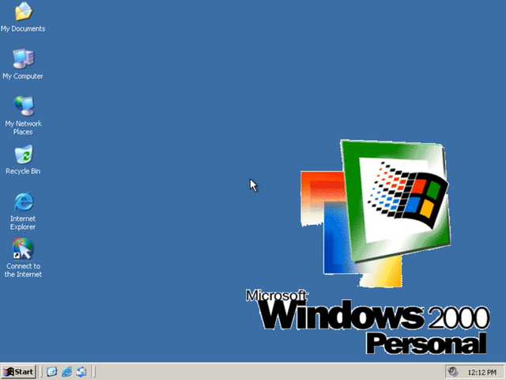The width and height of the screenshot is (506, 380).
Task: Select the My Computer desktop icon
Action: [x=23, y=64]
